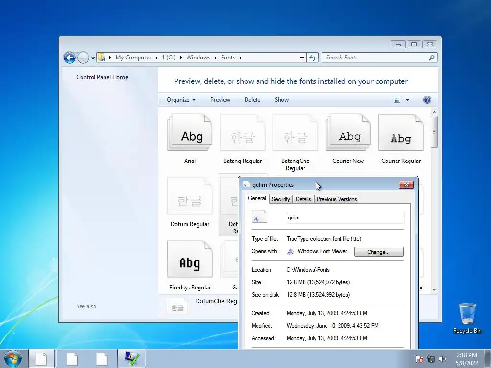The width and height of the screenshot is (491, 368).
Task: Click the 12.8 MB (13,524,972 bytes) size value
Action: point(318,282)
